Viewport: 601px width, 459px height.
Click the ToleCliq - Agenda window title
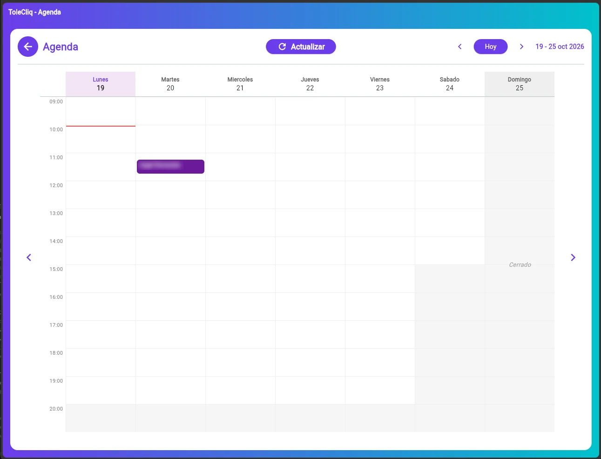point(34,12)
